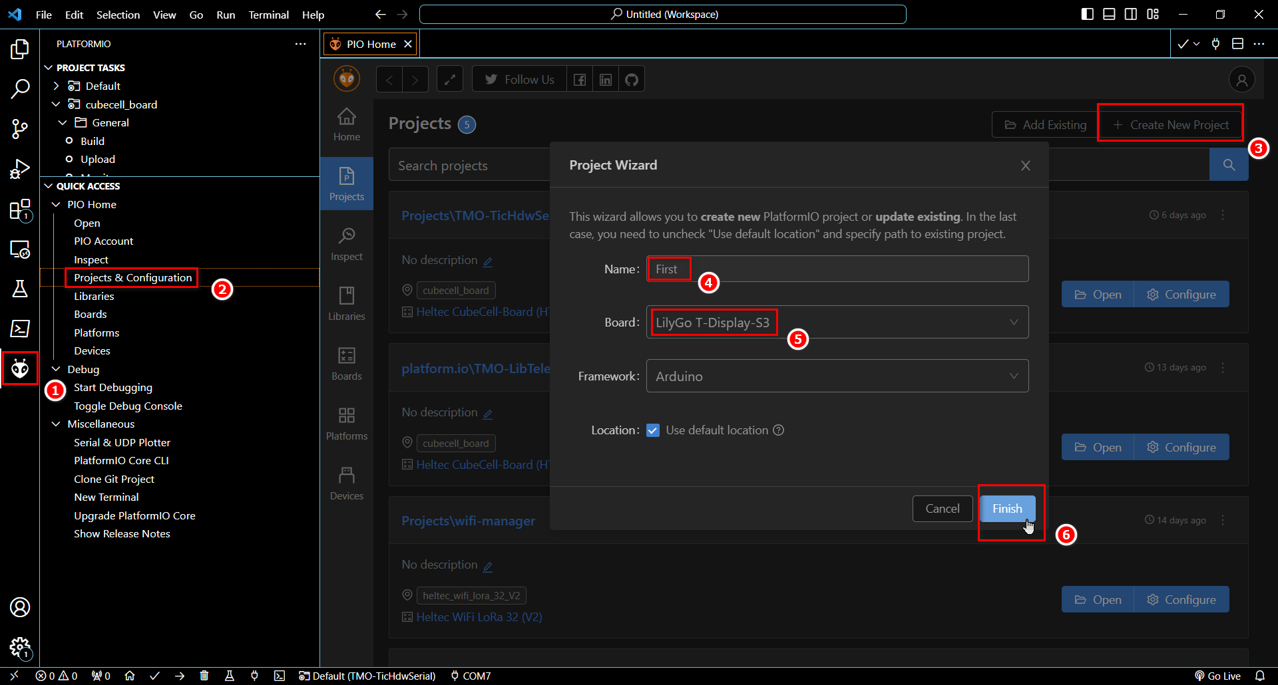Open the PIO user profile icon

click(1241, 80)
